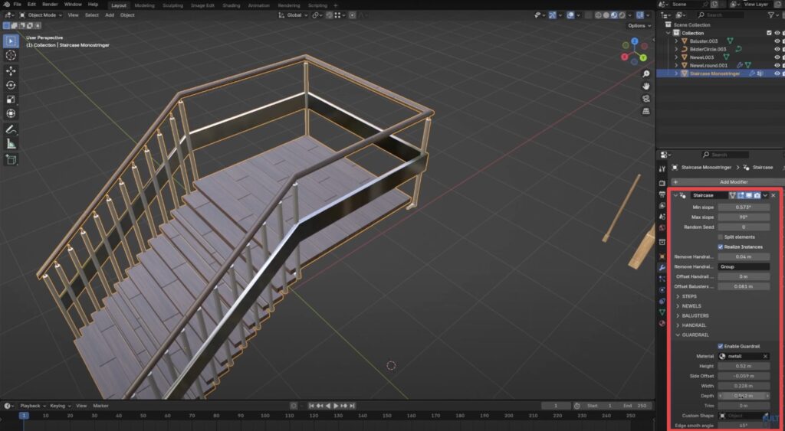Viewport: 785px width, 431px height.
Task: Open the Render menu
Action: [x=50, y=5]
